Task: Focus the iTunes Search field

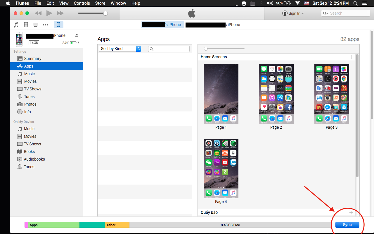Action: tap(346, 13)
